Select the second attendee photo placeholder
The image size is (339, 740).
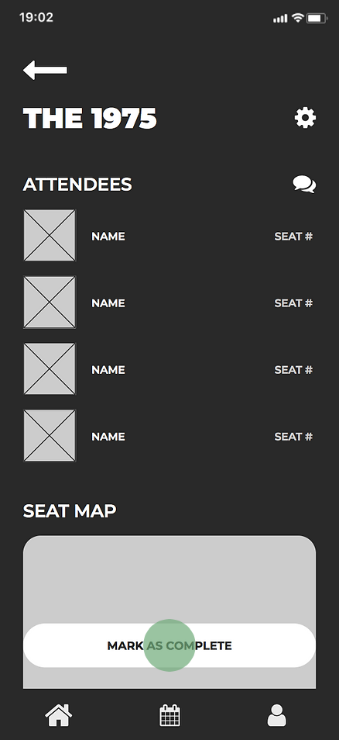click(x=50, y=302)
